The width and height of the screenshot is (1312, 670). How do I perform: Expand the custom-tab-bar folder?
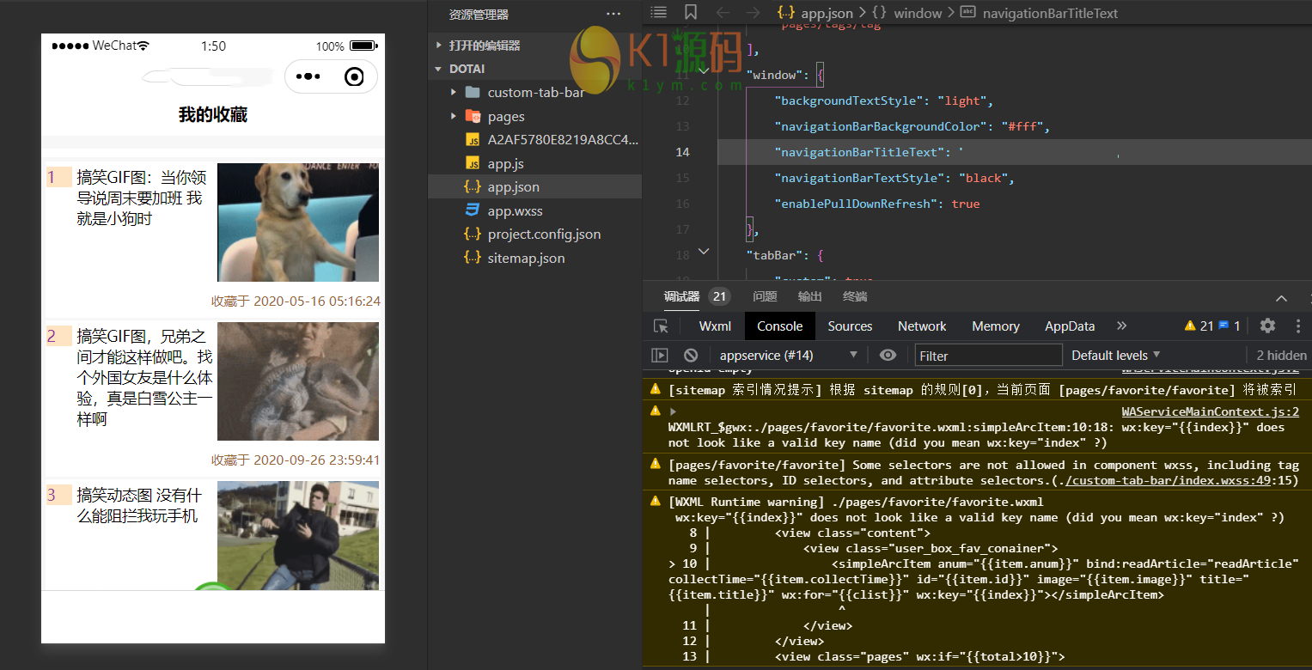click(x=535, y=92)
